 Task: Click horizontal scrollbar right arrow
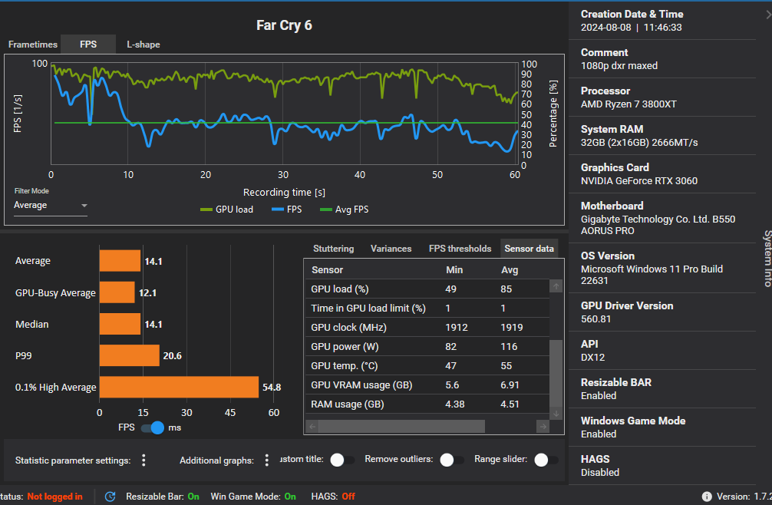(x=543, y=426)
